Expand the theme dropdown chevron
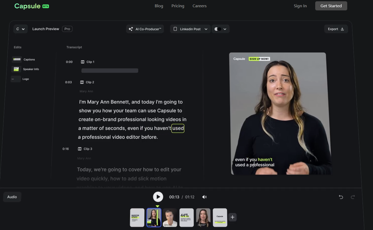The image size is (373, 230). click(x=225, y=29)
